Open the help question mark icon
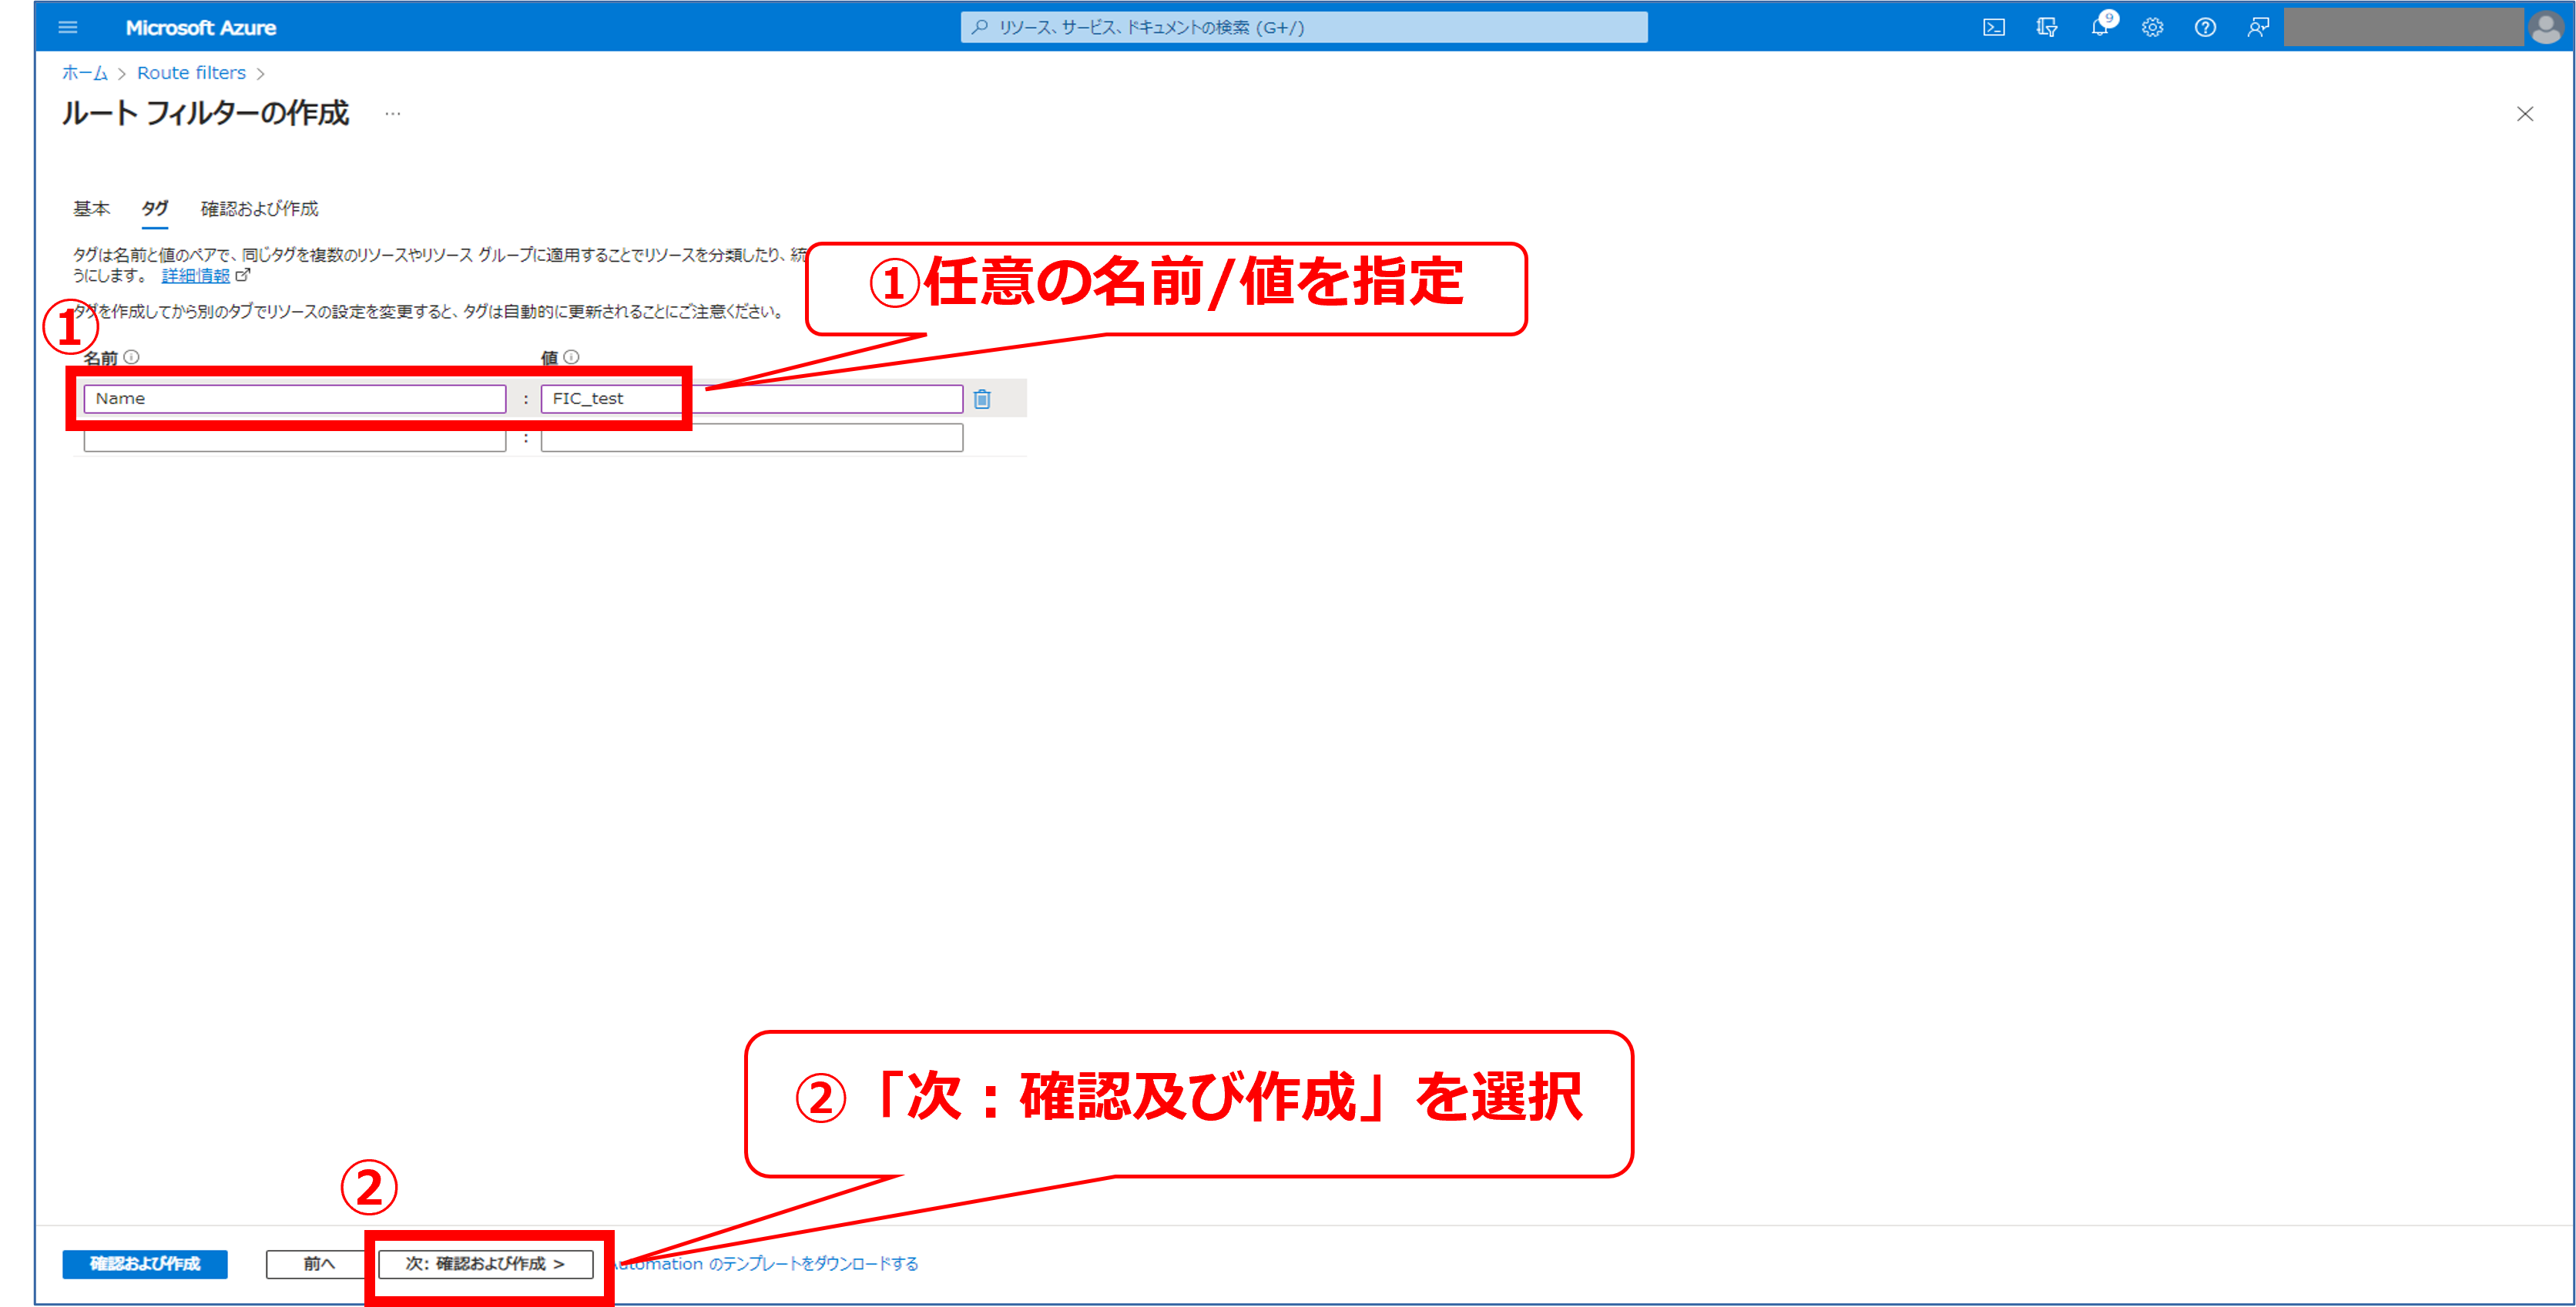The height and width of the screenshot is (1307, 2576). coord(2205,27)
